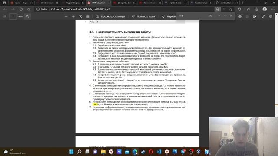Click the zoom magnifier icon in the address bar

224,9
